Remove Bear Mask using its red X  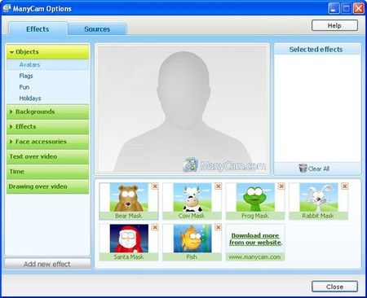(155, 186)
